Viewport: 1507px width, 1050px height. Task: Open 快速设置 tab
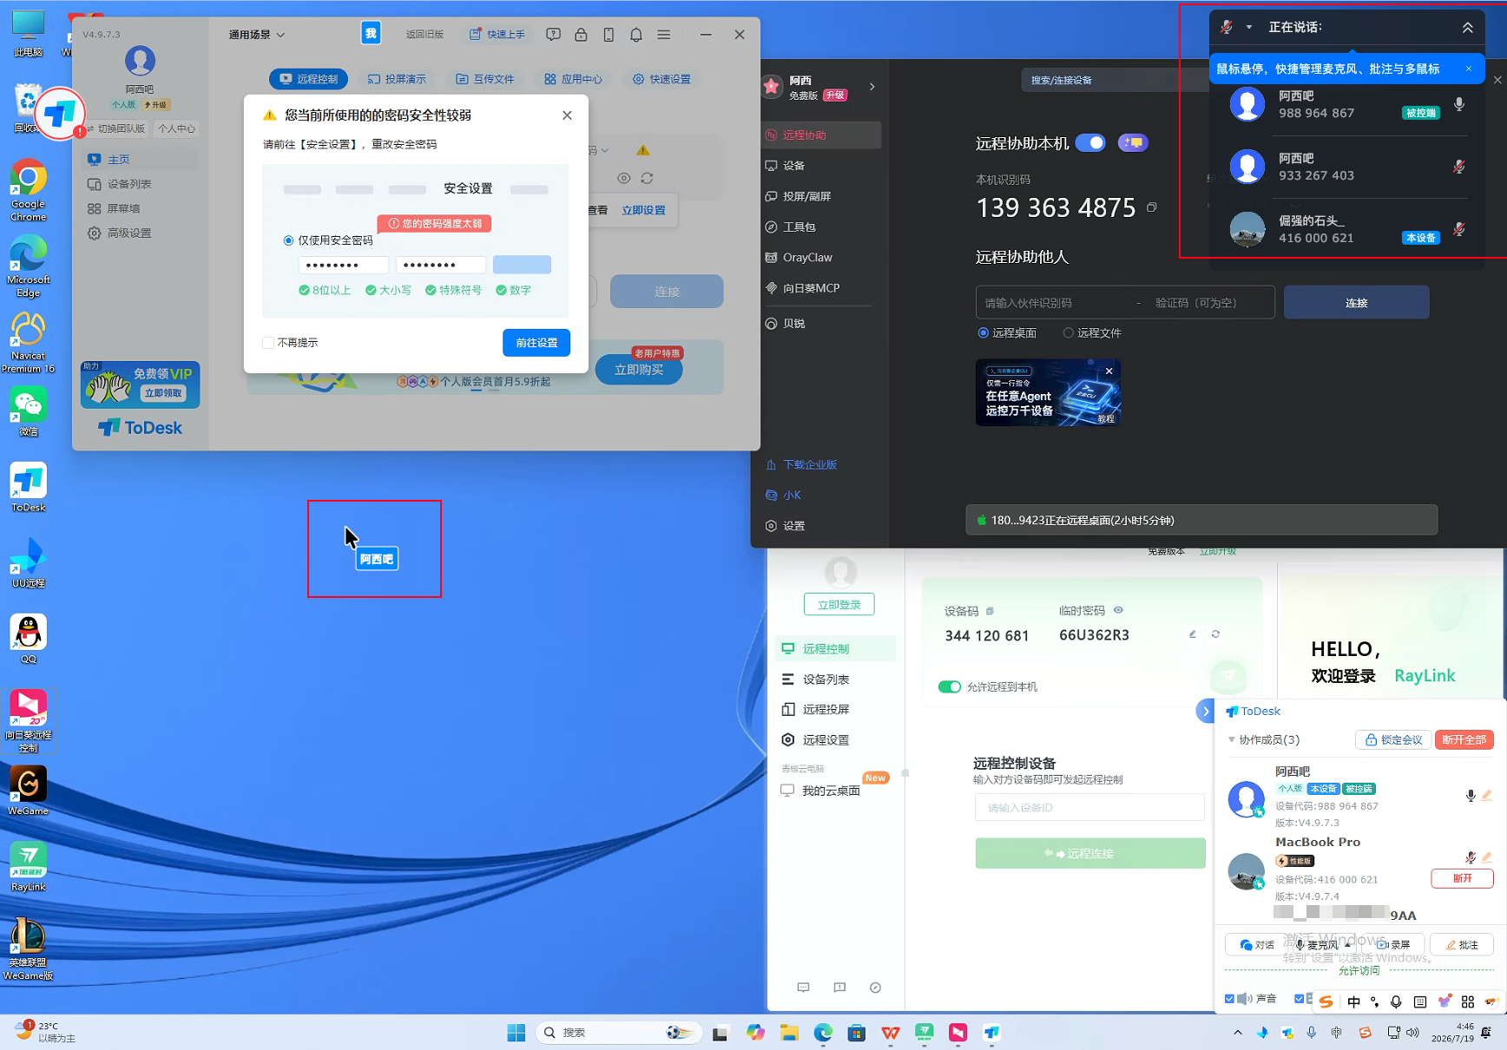pyautogui.click(x=661, y=79)
